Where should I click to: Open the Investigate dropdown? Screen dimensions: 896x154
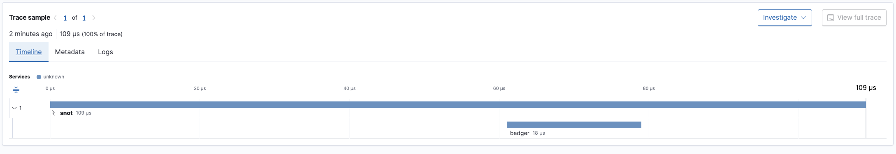tap(785, 18)
